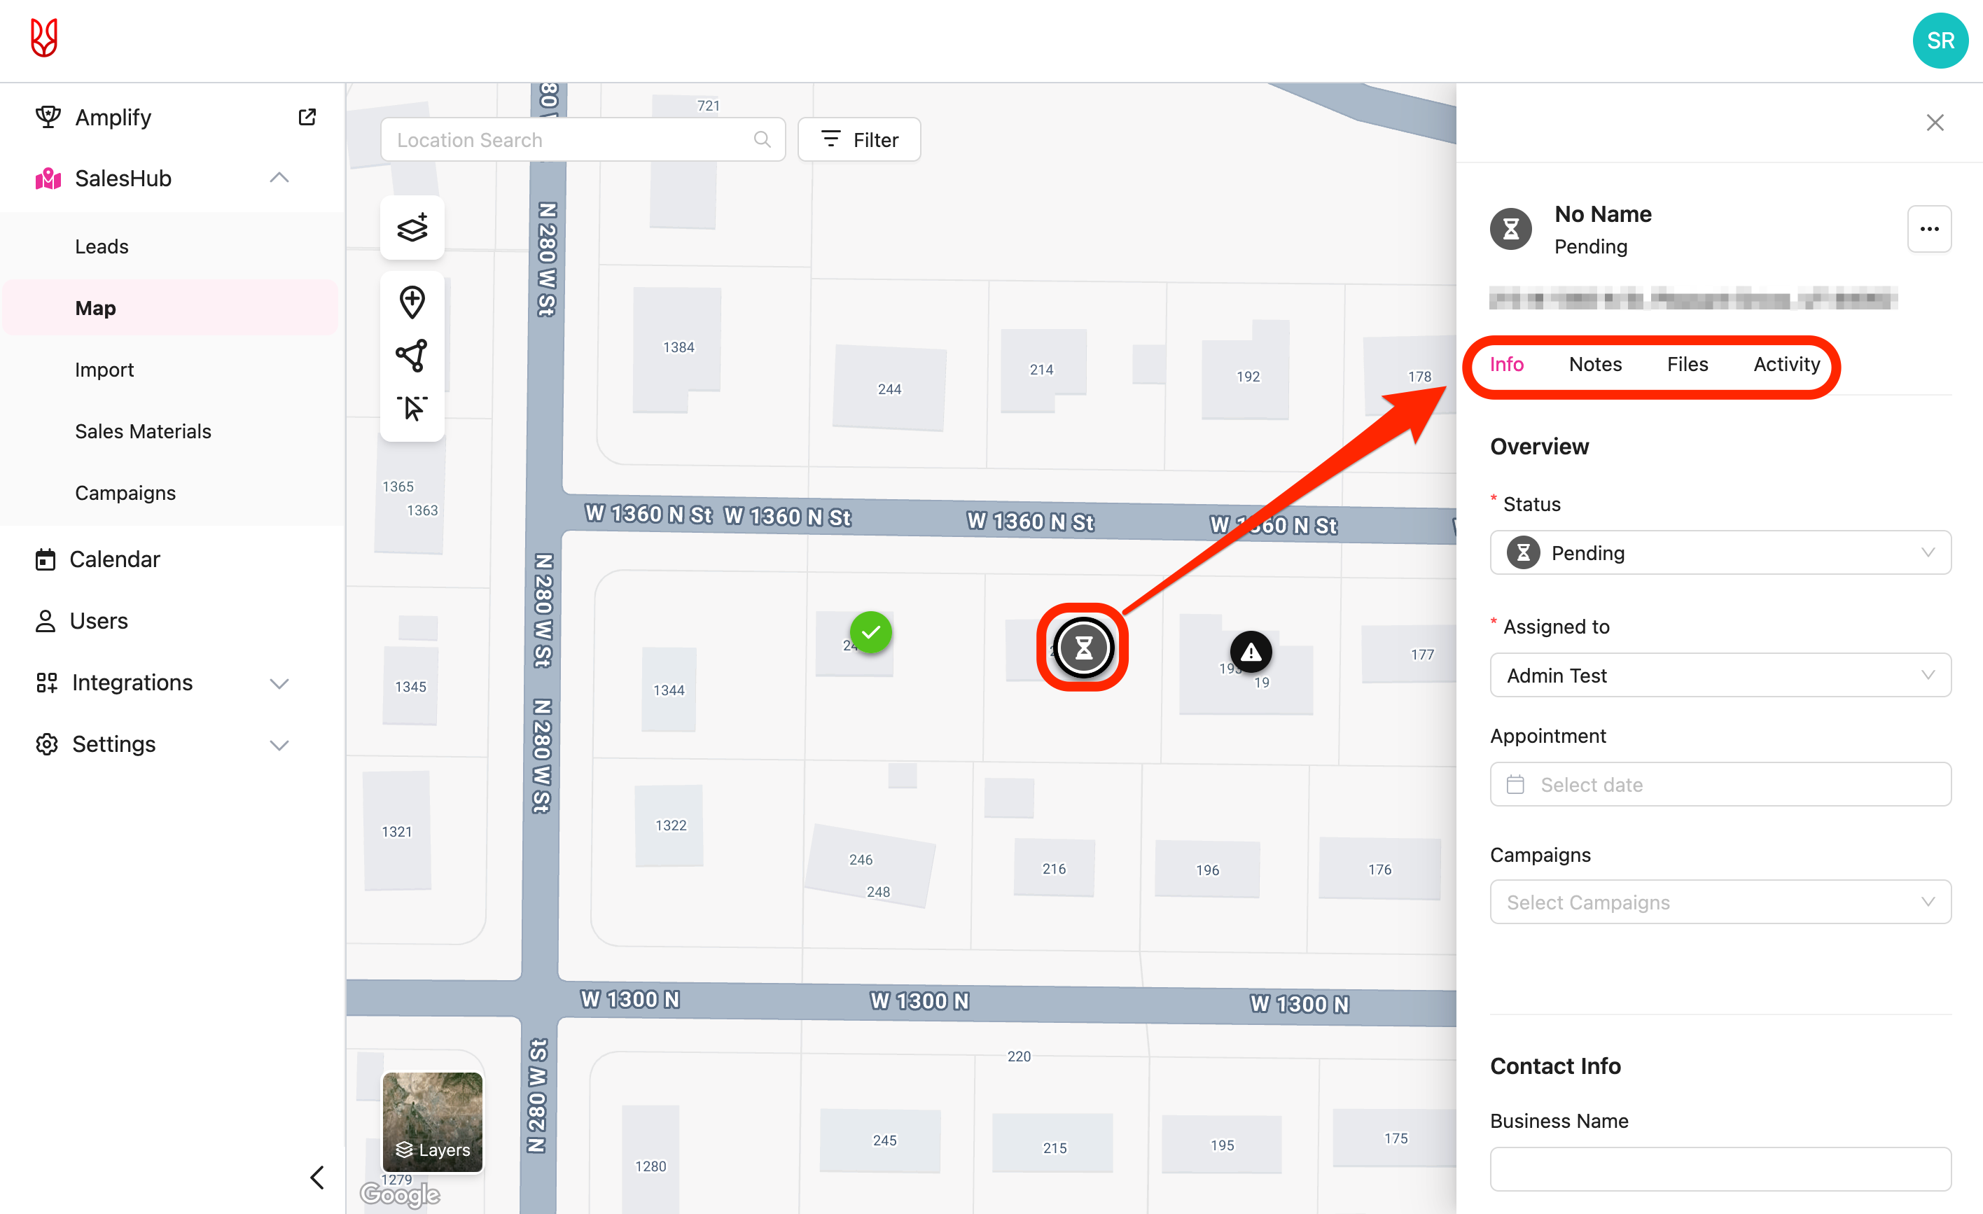
Task: Select the add location pin tool
Action: coord(412,302)
